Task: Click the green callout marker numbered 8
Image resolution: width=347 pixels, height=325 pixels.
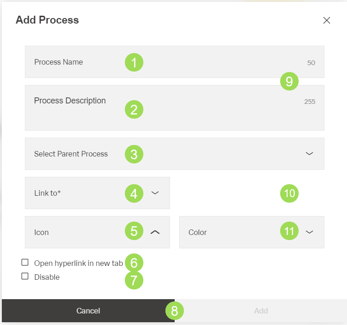Action: [174, 311]
